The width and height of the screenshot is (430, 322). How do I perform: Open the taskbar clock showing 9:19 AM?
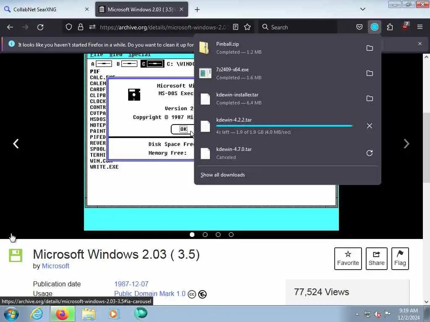click(x=408, y=314)
